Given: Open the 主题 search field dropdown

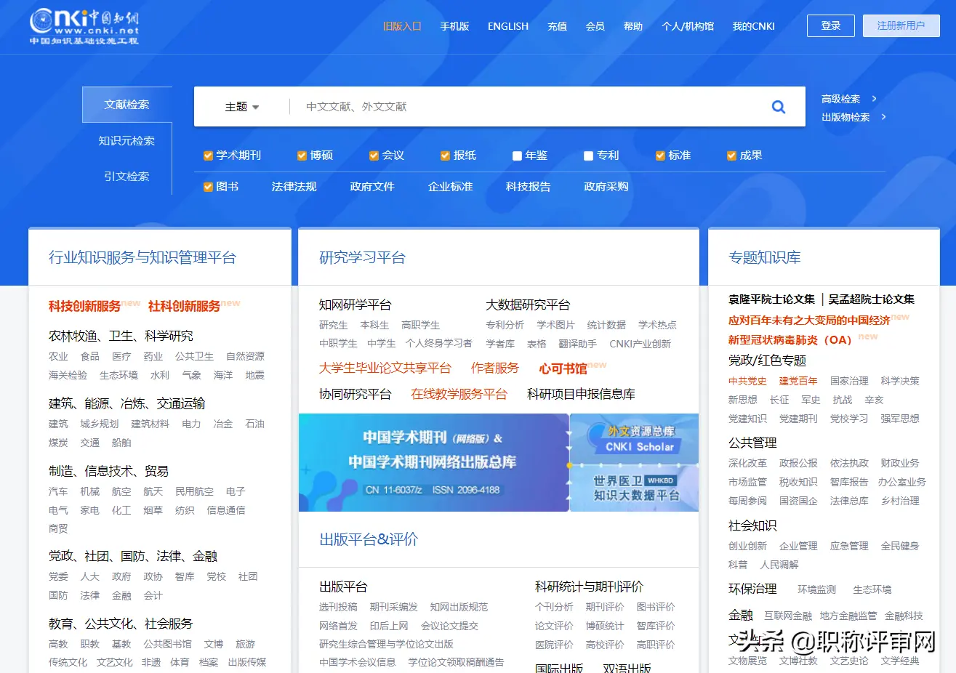Looking at the screenshot, I should (x=242, y=107).
